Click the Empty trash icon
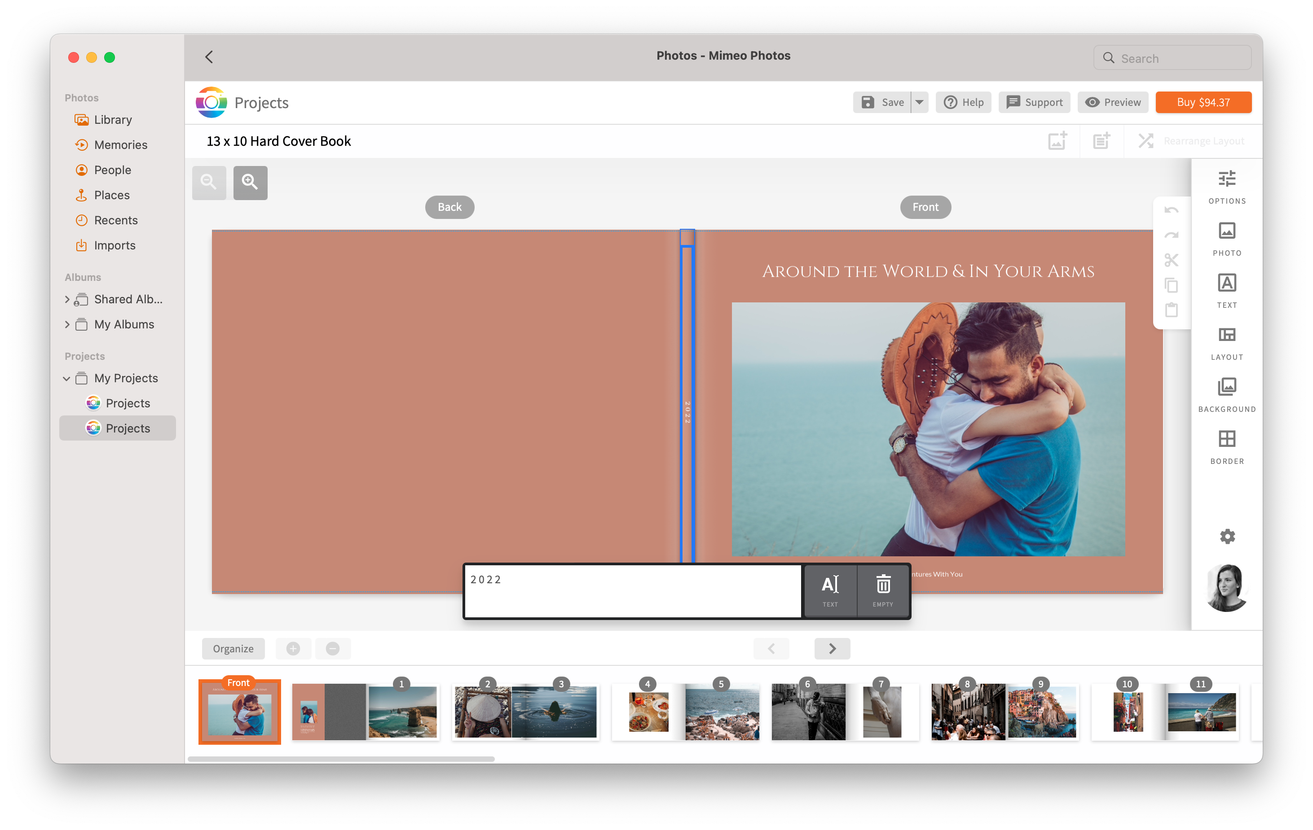The height and width of the screenshot is (830, 1313). click(883, 590)
